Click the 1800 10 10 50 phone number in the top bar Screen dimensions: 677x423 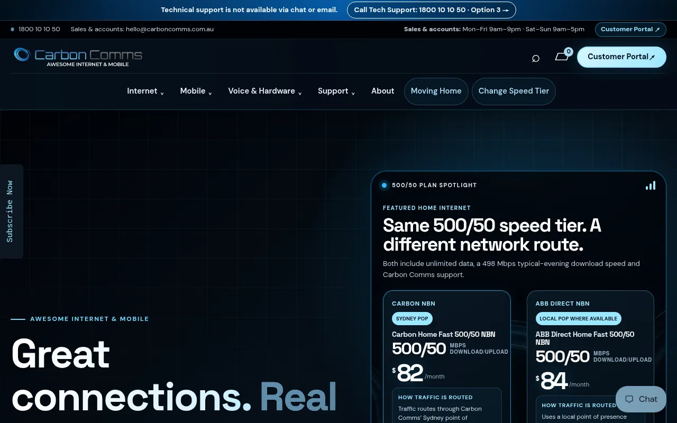(39, 29)
